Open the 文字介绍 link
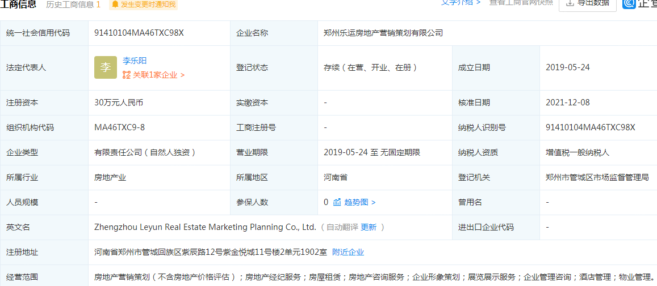Image resolution: width=657 pixels, height=286 pixels. point(461,2)
